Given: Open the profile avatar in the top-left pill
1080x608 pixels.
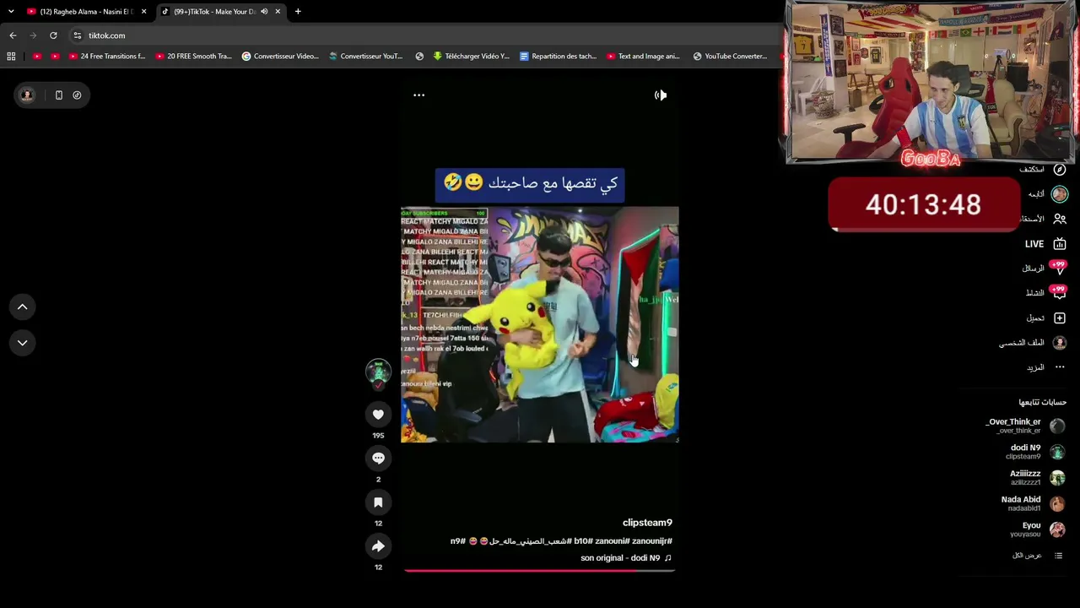Looking at the screenshot, I should click(x=27, y=95).
